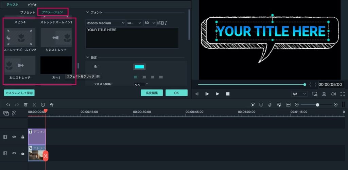Click the YOUR TITLE HERE text box
The image size is (348, 170).
coord(132,38)
